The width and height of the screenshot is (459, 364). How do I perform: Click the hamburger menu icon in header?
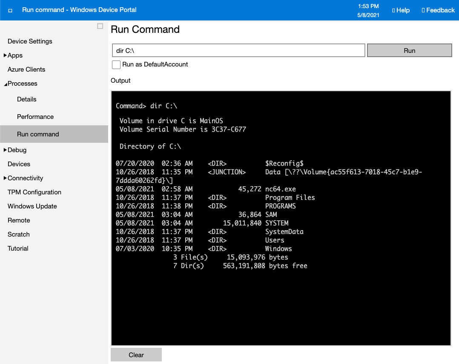coord(10,10)
